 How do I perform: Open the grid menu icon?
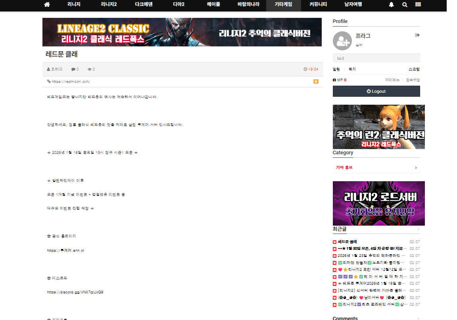(418, 5)
